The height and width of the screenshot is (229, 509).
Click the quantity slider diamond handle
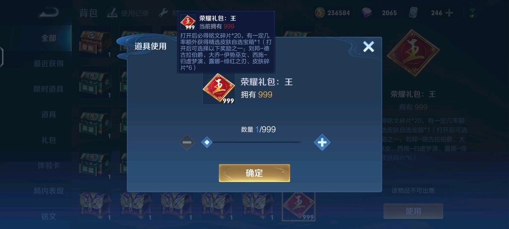(207, 142)
